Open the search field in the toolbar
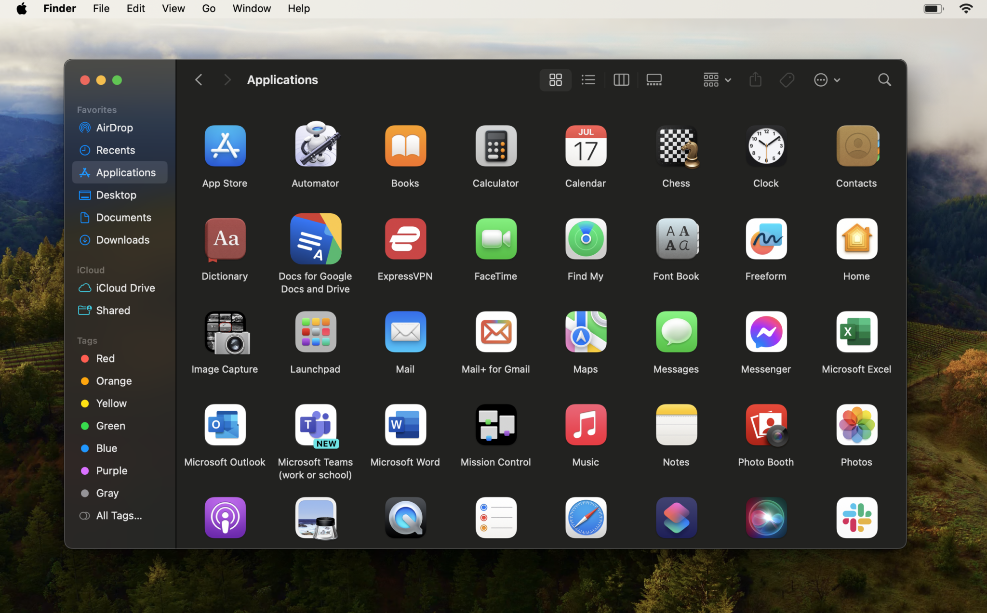Screen dimensions: 987x613 coord(884,79)
